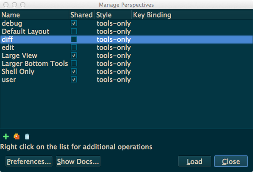Select the Shell Only perspective

(x=126, y=72)
